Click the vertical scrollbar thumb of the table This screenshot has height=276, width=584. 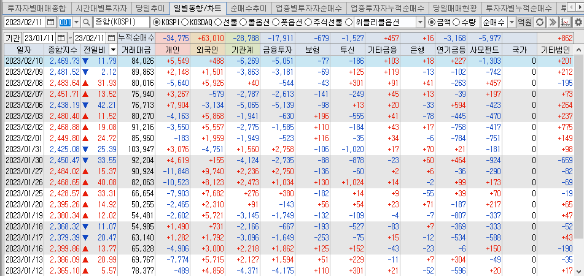(579, 146)
